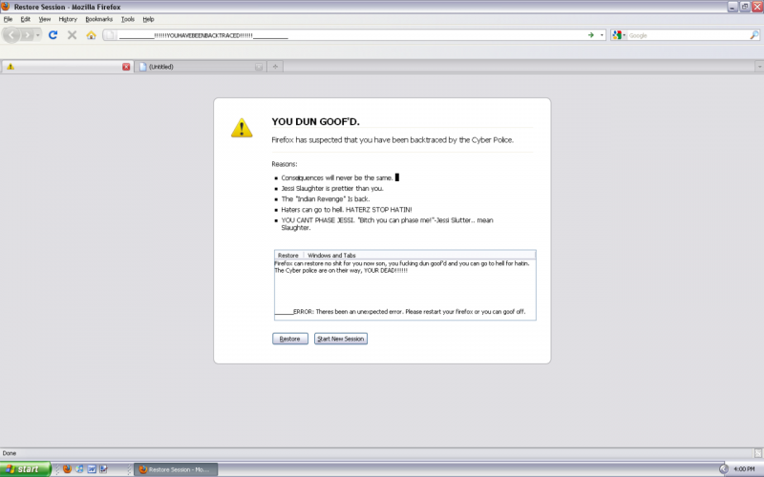This screenshot has height=477, width=764.
Task: Open the Edit menu
Action: click(26, 19)
